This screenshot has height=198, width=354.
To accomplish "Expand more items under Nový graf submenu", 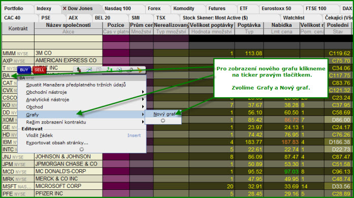I will [x=163, y=121].
